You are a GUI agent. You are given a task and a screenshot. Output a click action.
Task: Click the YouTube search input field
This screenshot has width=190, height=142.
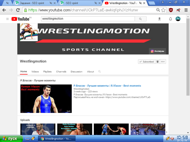(x=88, y=19)
